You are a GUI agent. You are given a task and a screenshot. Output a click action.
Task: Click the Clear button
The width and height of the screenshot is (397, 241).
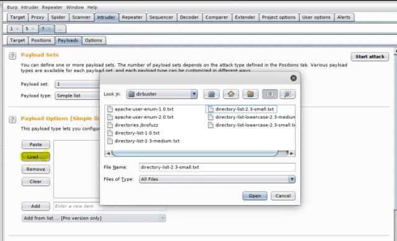[x=36, y=182]
